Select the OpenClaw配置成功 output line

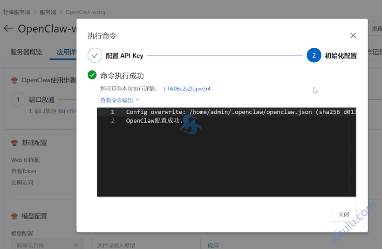154,121
